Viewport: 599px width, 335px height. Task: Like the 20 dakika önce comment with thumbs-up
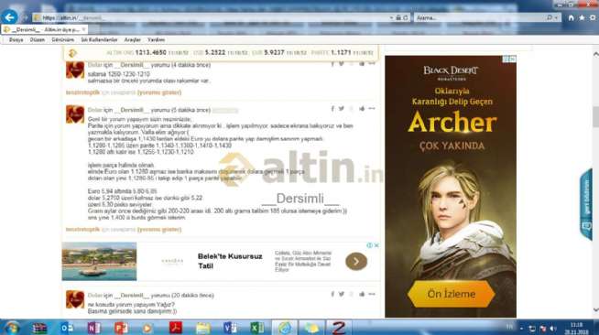[x=362, y=294]
